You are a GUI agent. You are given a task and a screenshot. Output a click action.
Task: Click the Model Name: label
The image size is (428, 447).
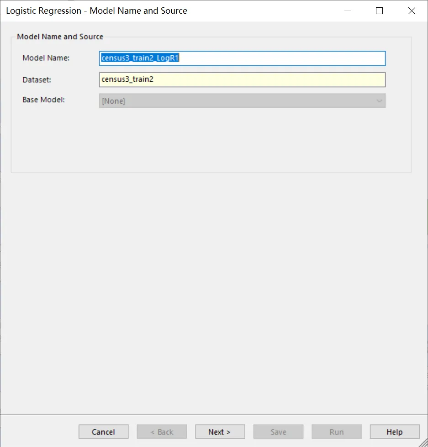pos(46,58)
